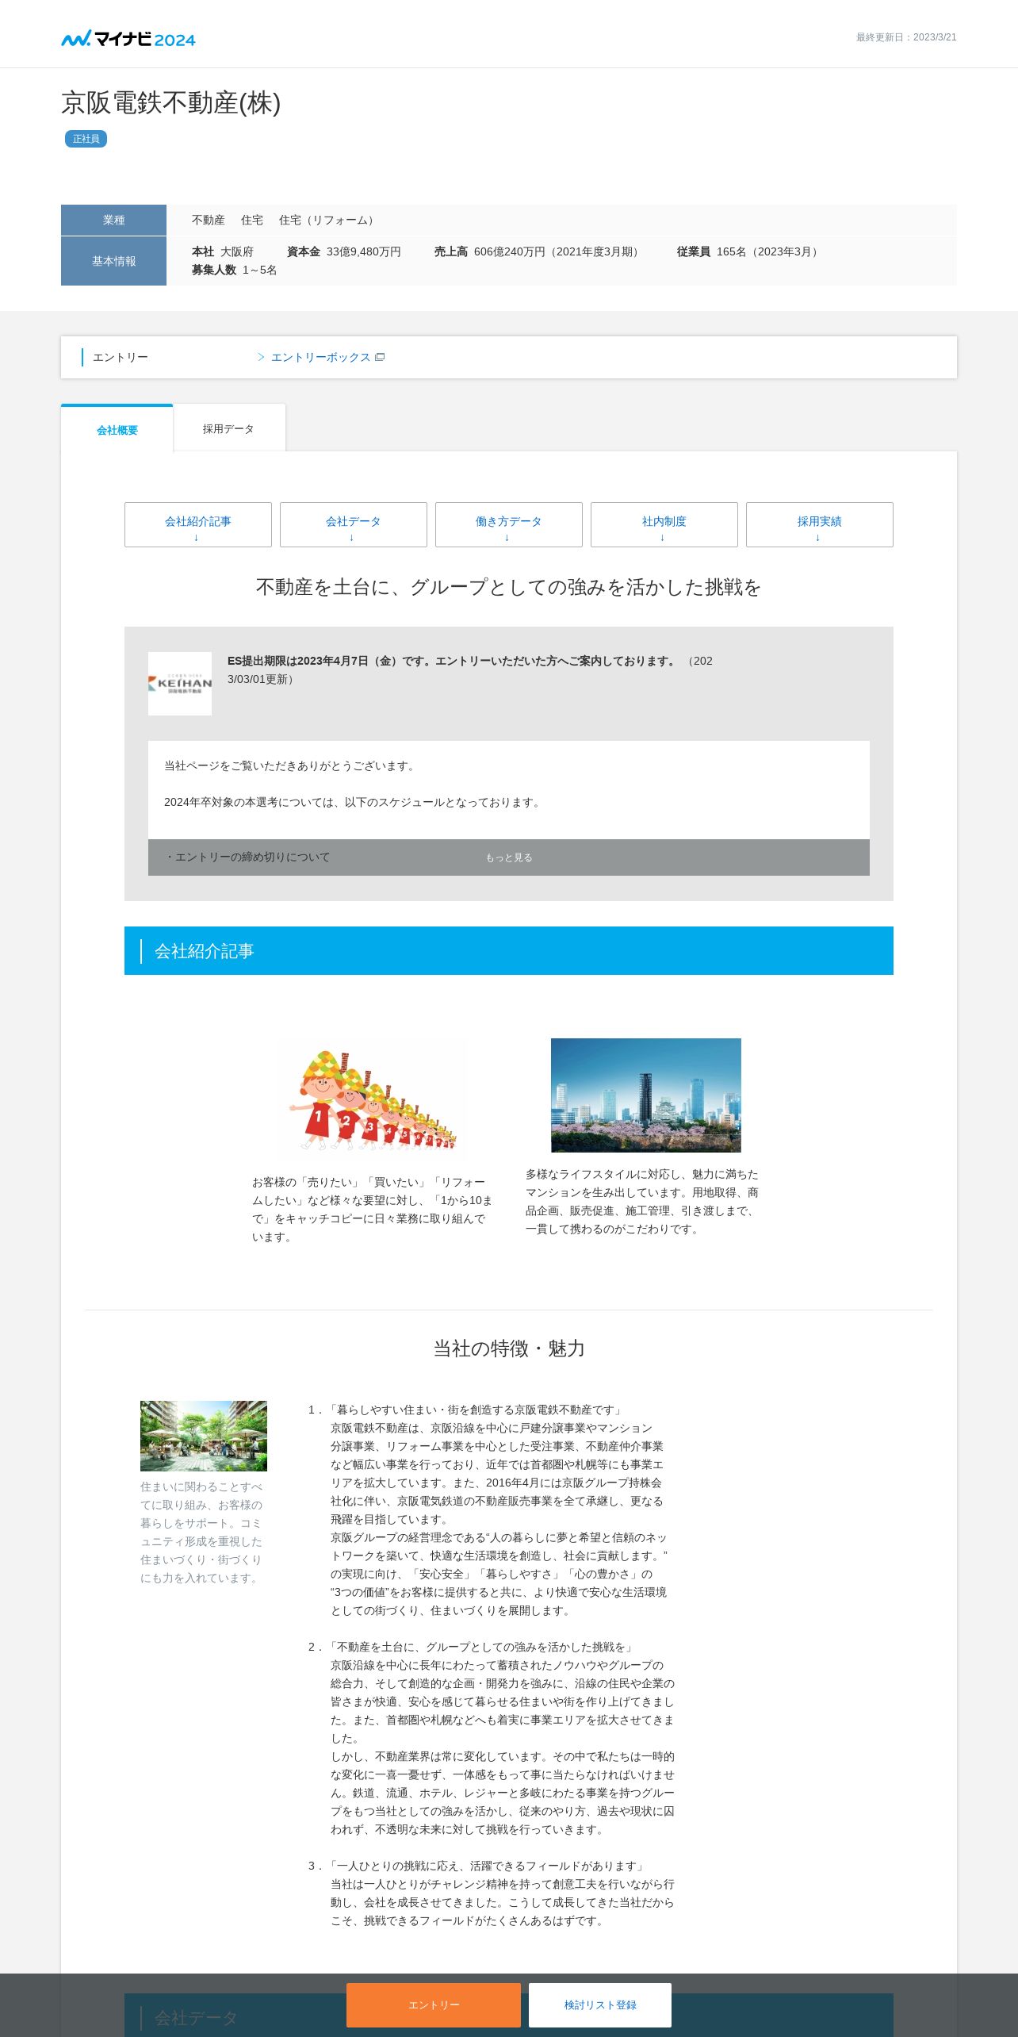Click the 正社員 badge
This screenshot has height=2037, width=1018.
pos(86,139)
